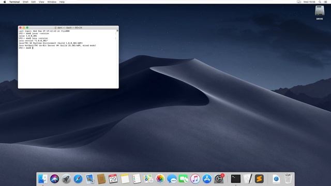This screenshot has height=186, width=331.
Task: Minimize Terminal with the yellow button
Action: pos(24,27)
